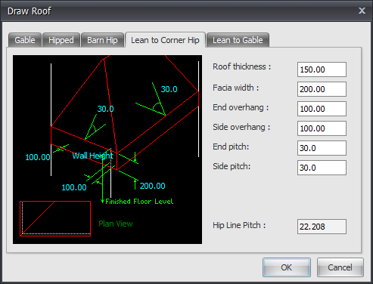Switch to the Gable tab
The image size is (373, 284).
[25, 40]
